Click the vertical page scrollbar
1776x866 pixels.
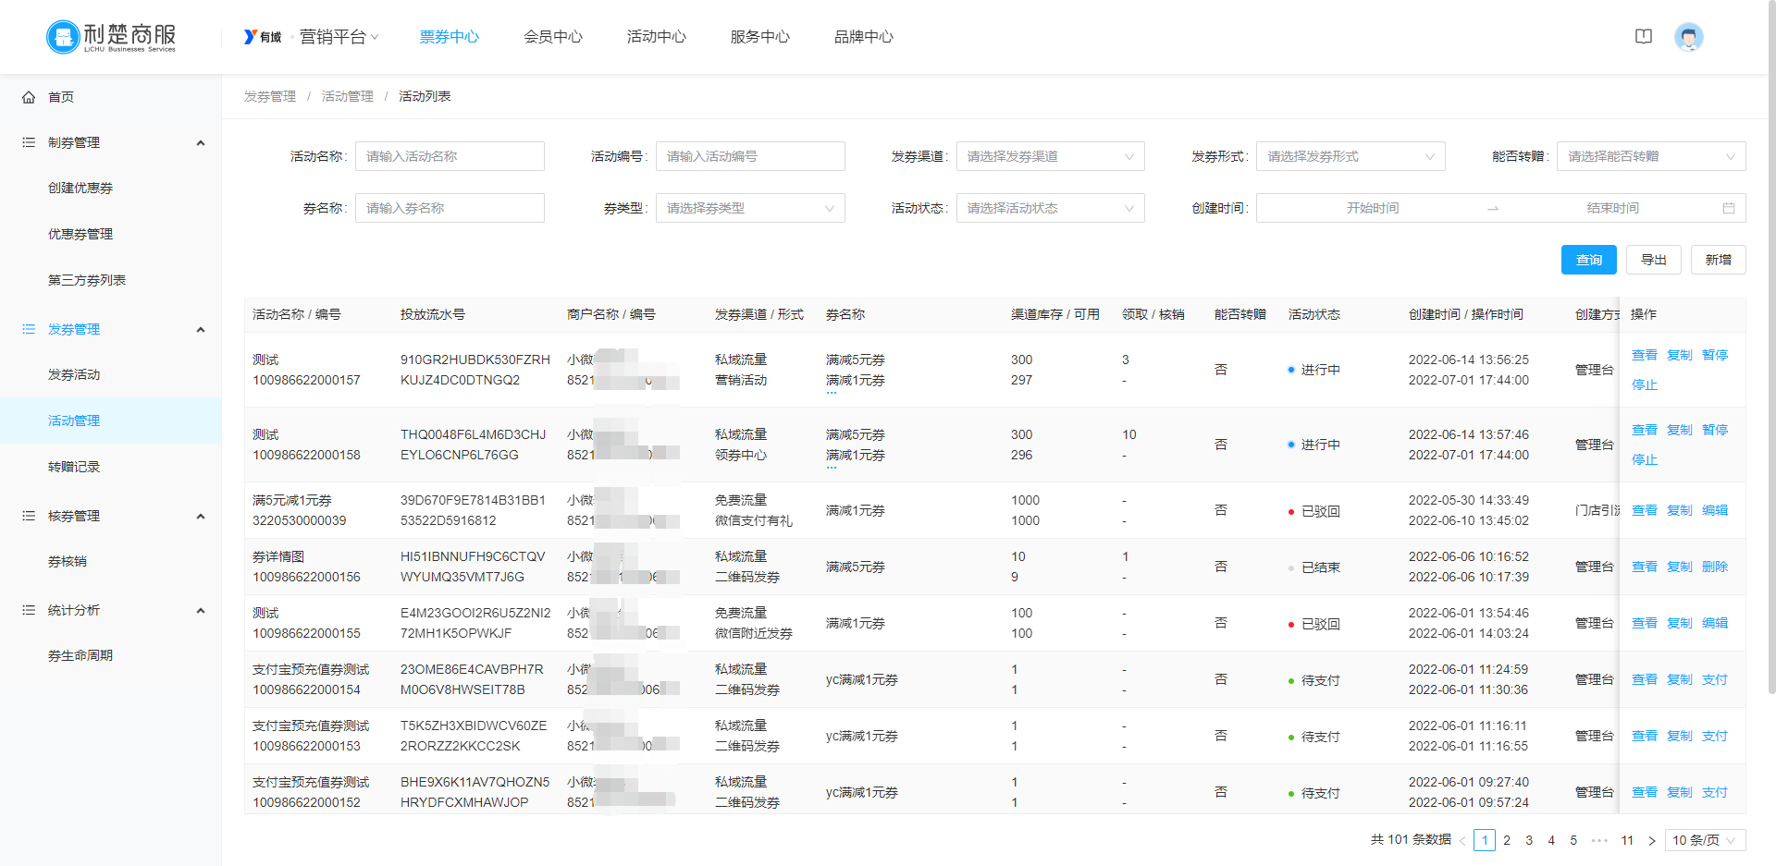pos(1771,347)
